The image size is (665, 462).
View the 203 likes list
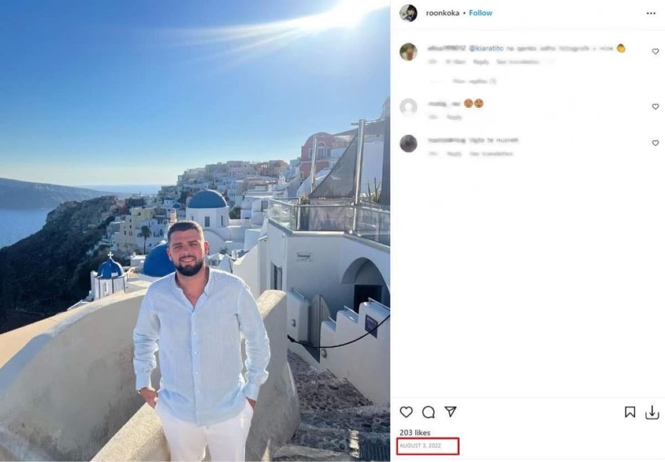[x=415, y=433]
